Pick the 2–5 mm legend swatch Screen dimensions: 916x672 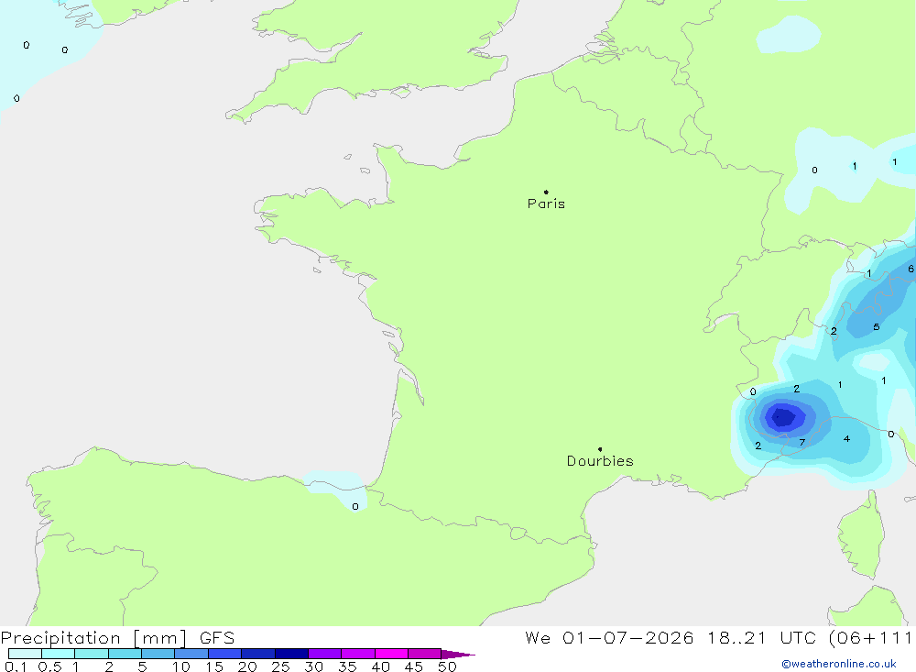(x=125, y=654)
